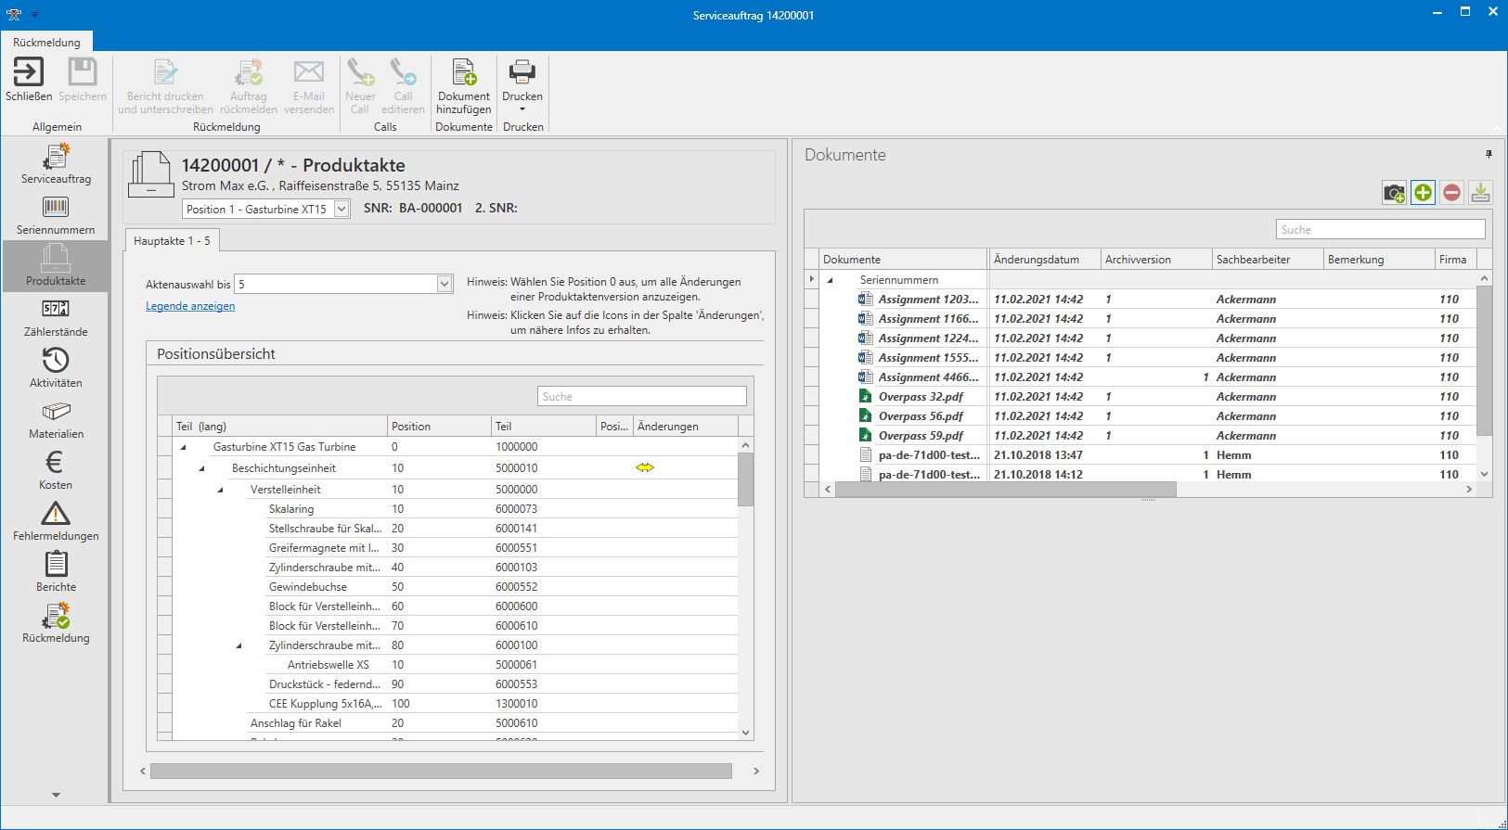Viewport: 1508px width, 830px height.
Task: Collapse the Beschichtungseinheit tree node
Action: click(x=201, y=469)
